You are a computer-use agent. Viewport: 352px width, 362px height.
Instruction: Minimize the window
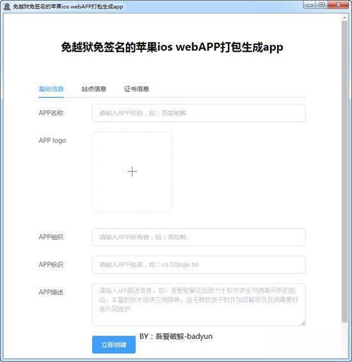click(310, 5)
